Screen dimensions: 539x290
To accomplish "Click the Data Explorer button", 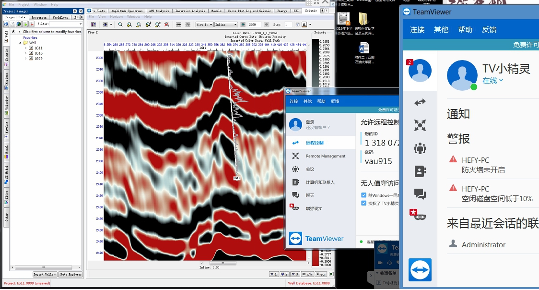I will click(70, 275).
